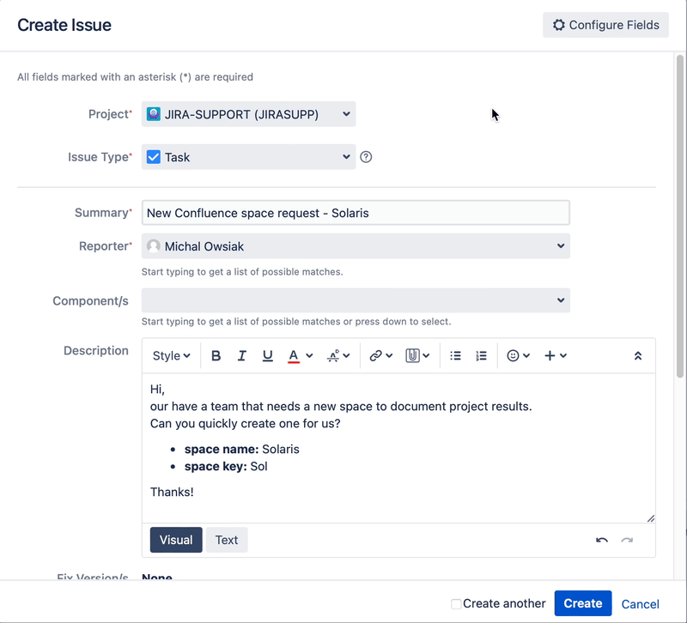Click the redo arrow in editor
687x623 pixels.
pyautogui.click(x=627, y=541)
